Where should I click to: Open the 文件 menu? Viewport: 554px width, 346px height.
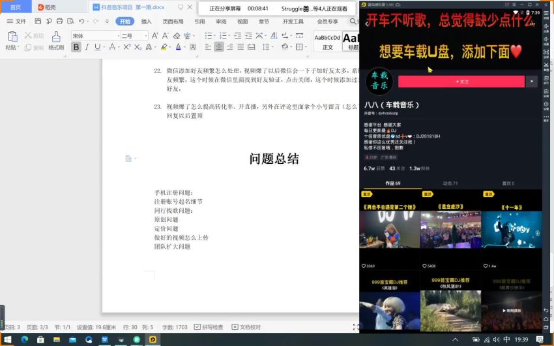(x=16, y=22)
